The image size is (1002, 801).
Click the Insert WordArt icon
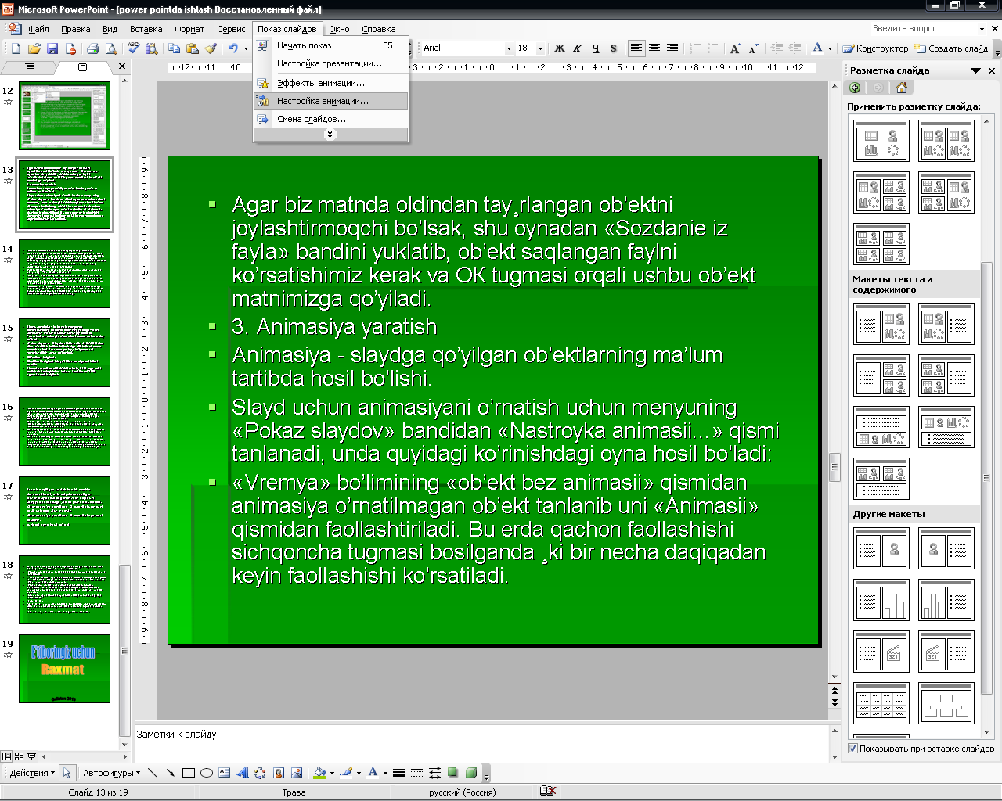243,773
